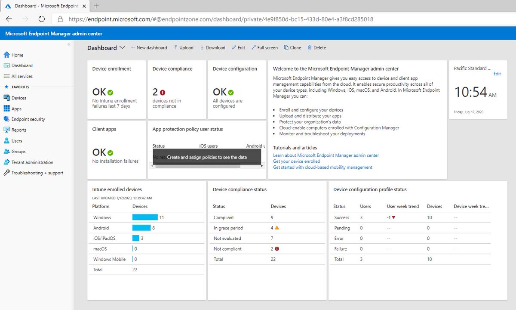The height and width of the screenshot is (310, 516).
Task: Click the Android platform bar
Action: click(x=141, y=228)
